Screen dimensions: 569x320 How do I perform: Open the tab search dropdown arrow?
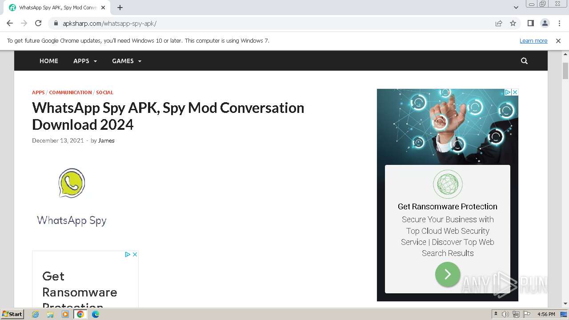pyautogui.click(x=516, y=8)
